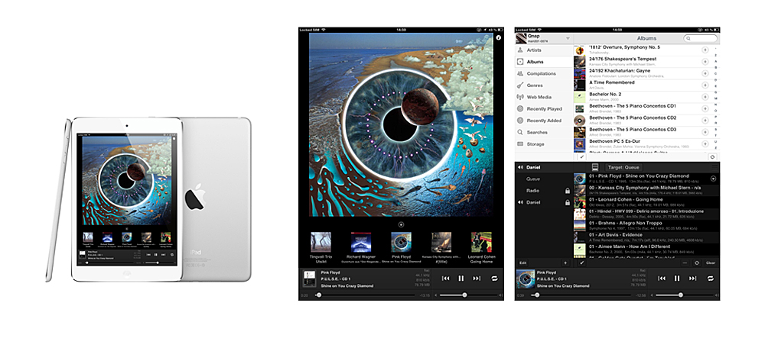Remove selected item with the minus button
The width and height of the screenshot is (765, 351).
[685, 263]
